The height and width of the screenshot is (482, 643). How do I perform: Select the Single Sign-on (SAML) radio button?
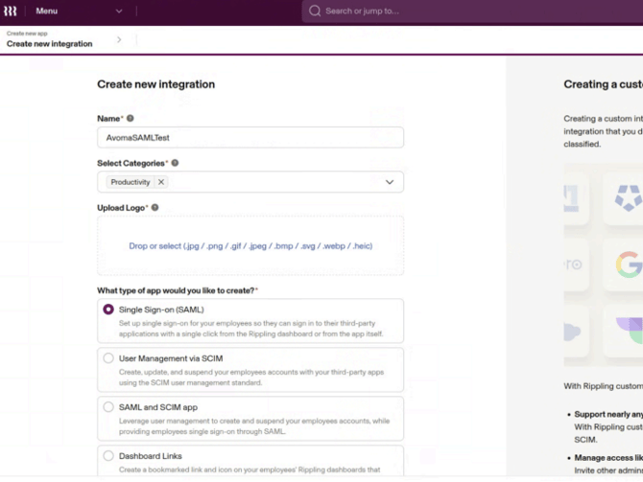[108, 310]
